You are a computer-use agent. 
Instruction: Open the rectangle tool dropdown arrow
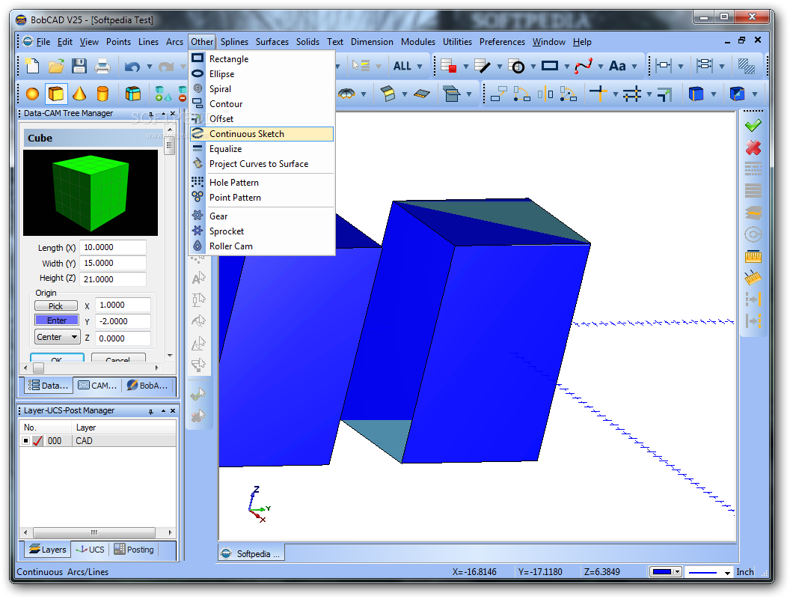tap(567, 67)
